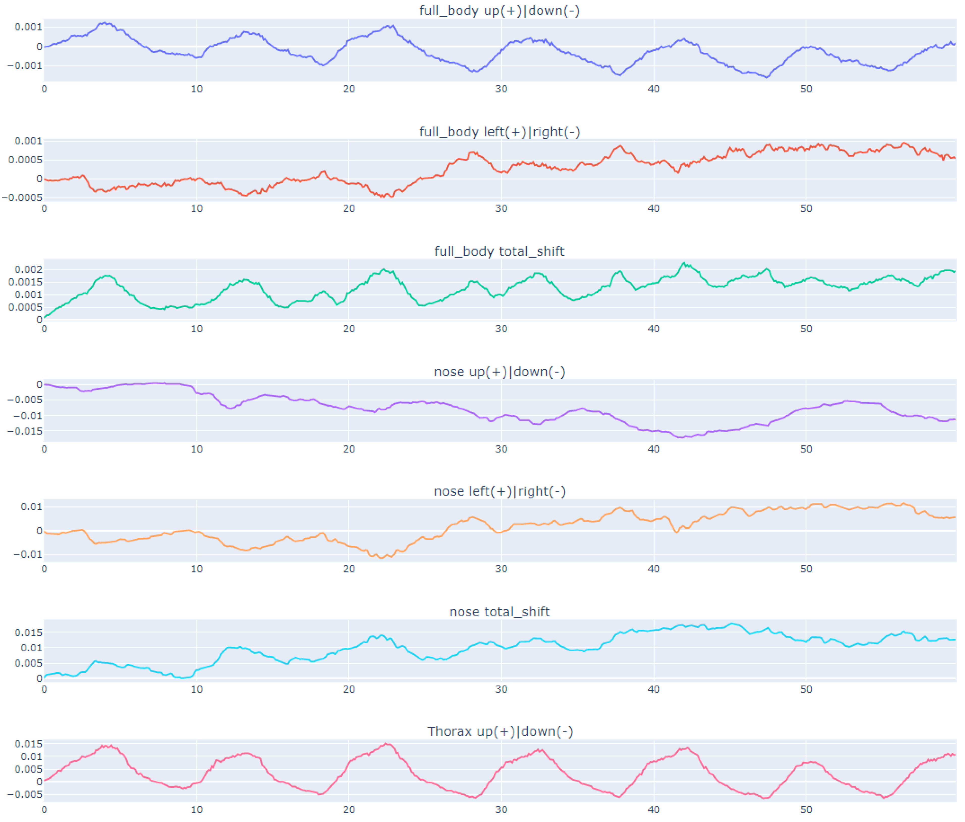Viewport: 965px width, 822px height.
Task: Click y-axis label −0.0005 on full_body left/right chart
Action: 22,198
